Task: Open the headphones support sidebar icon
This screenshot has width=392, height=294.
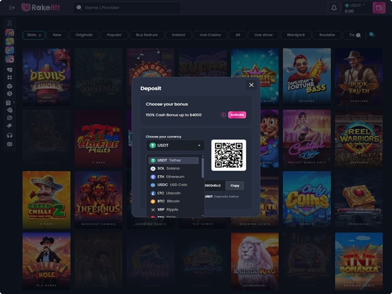Action: (x=10, y=135)
